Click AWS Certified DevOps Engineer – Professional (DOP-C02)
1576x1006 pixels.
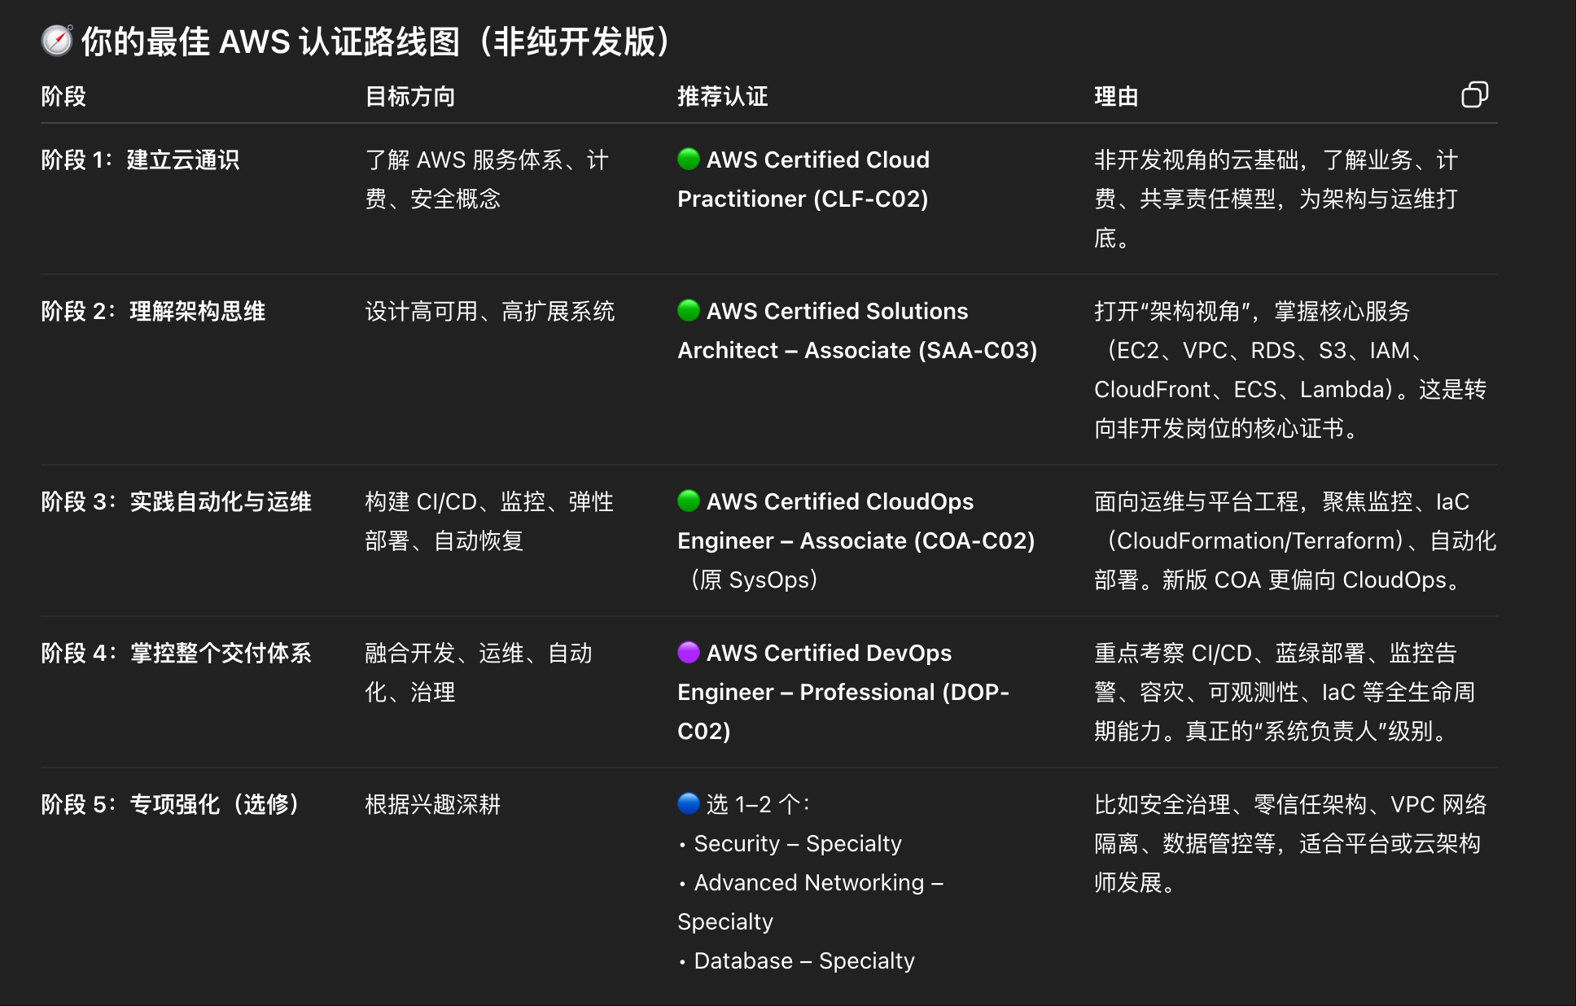coord(843,692)
